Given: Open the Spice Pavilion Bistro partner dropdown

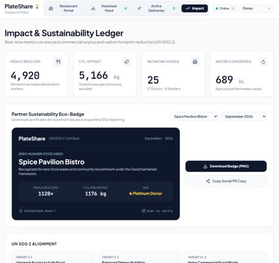Looking at the screenshot, I should [x=194, y=117].
